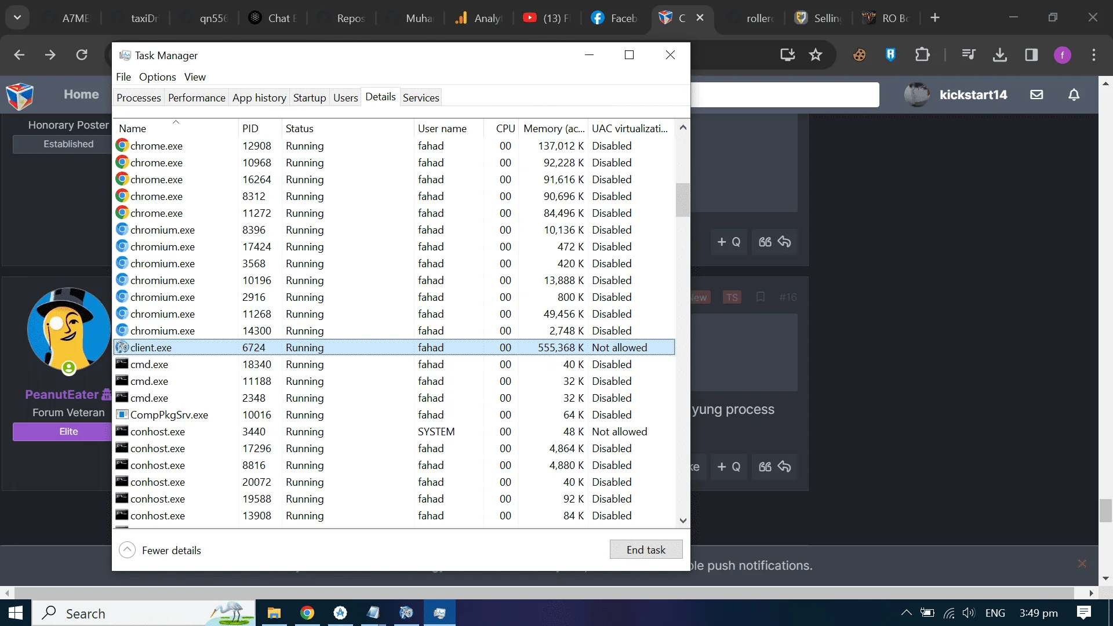Open the Windows Action Center notification icon

(1083, 613)
